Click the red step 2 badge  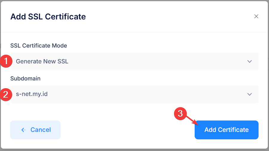pos(6,94)
